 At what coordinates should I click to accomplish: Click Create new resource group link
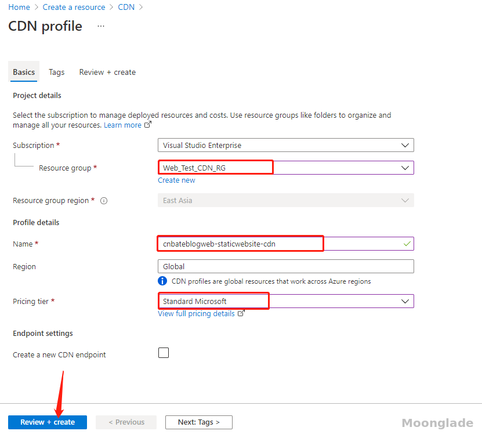click(176, 180)
